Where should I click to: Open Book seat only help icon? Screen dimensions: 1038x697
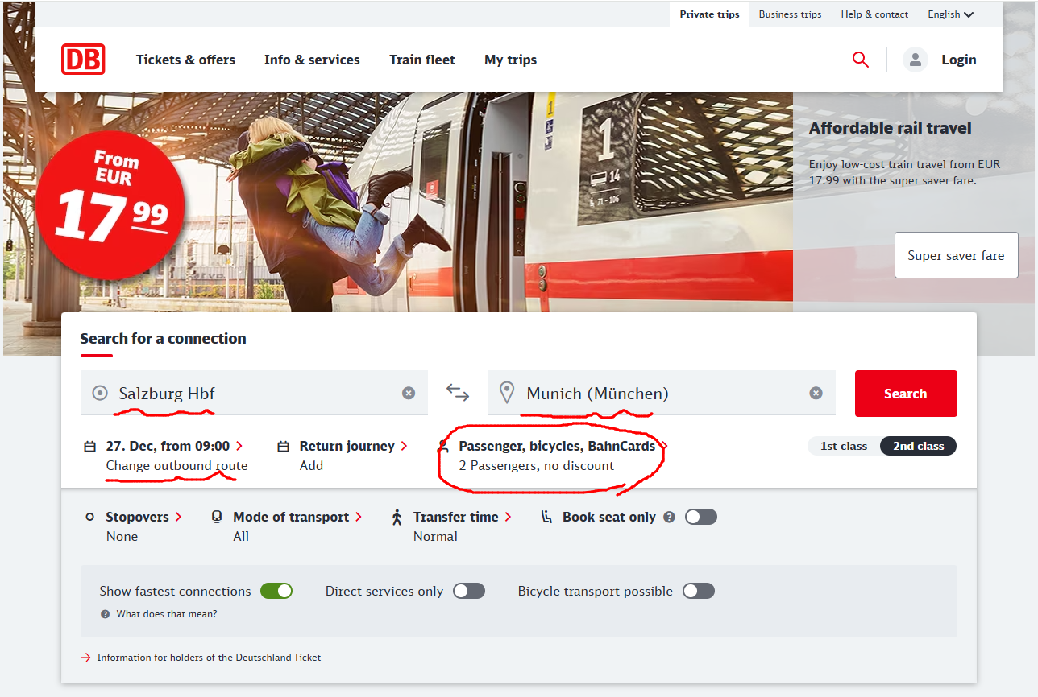click(669, 517)
